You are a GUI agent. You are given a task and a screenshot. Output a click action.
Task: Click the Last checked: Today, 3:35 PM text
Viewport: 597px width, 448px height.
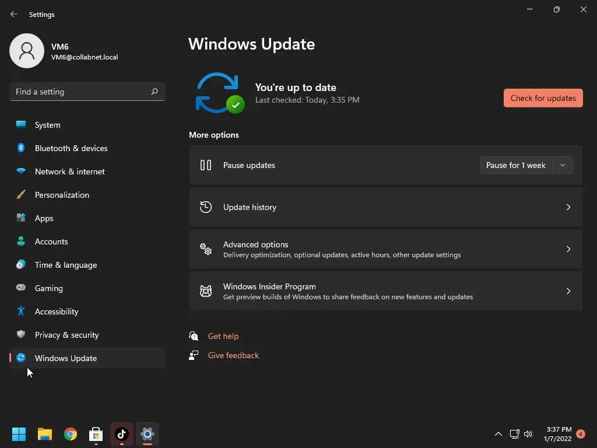pyautogui.click(x=307, y=100)
